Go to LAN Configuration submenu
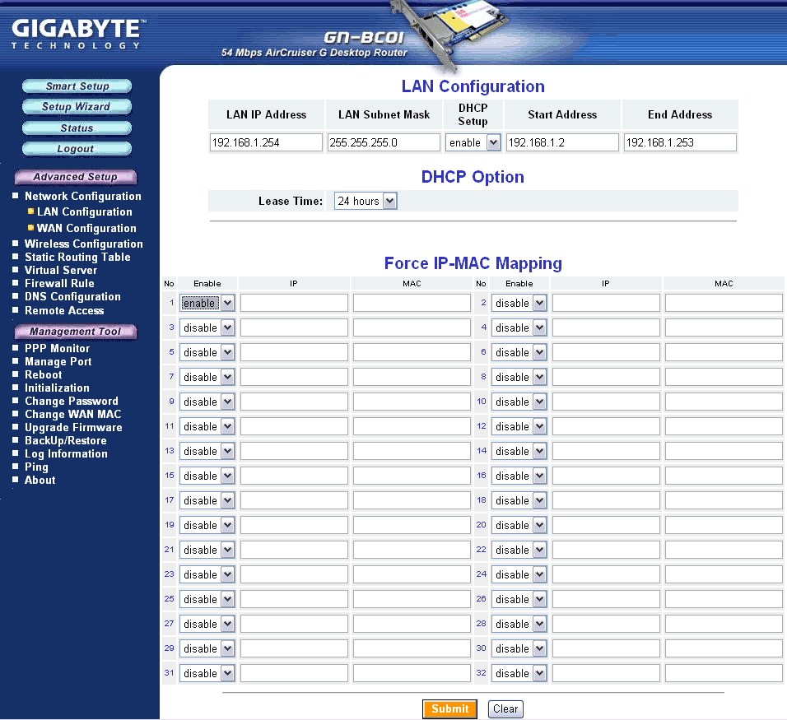 [84, 211]
